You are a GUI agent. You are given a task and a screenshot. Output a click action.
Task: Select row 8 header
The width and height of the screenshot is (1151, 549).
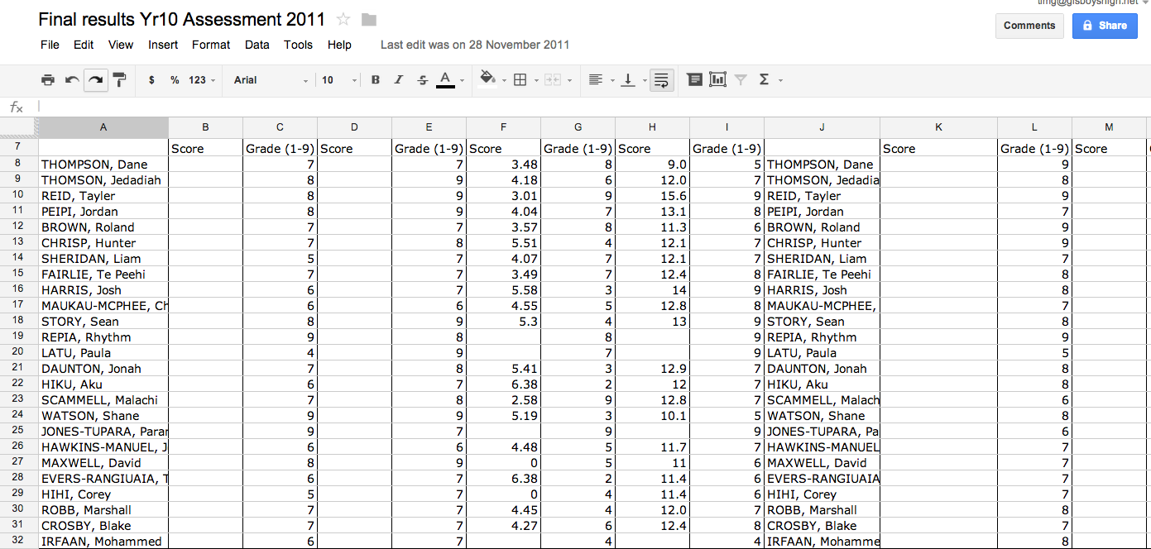click(18, 165)
